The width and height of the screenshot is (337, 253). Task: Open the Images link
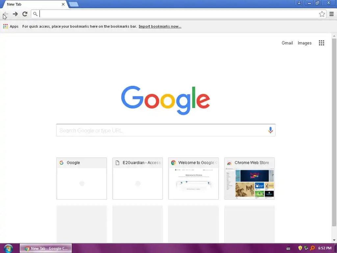tap(304, 43)
